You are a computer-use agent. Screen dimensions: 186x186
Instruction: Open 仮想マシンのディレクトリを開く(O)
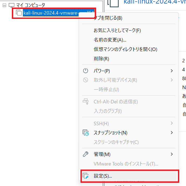pos(125,49)
